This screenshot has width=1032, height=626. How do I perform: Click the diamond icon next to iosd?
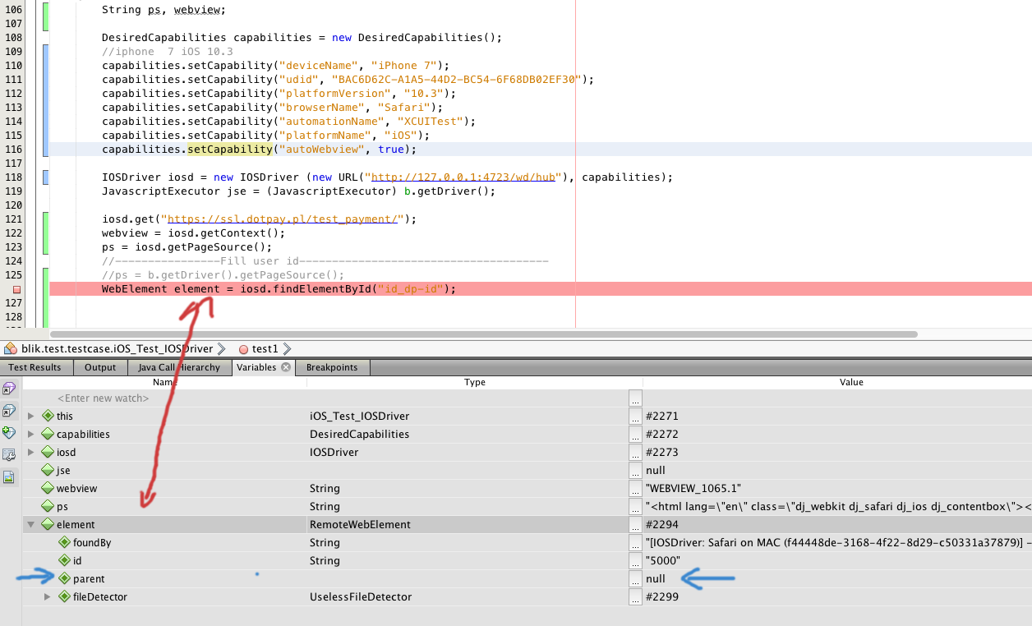coord(48,452)
